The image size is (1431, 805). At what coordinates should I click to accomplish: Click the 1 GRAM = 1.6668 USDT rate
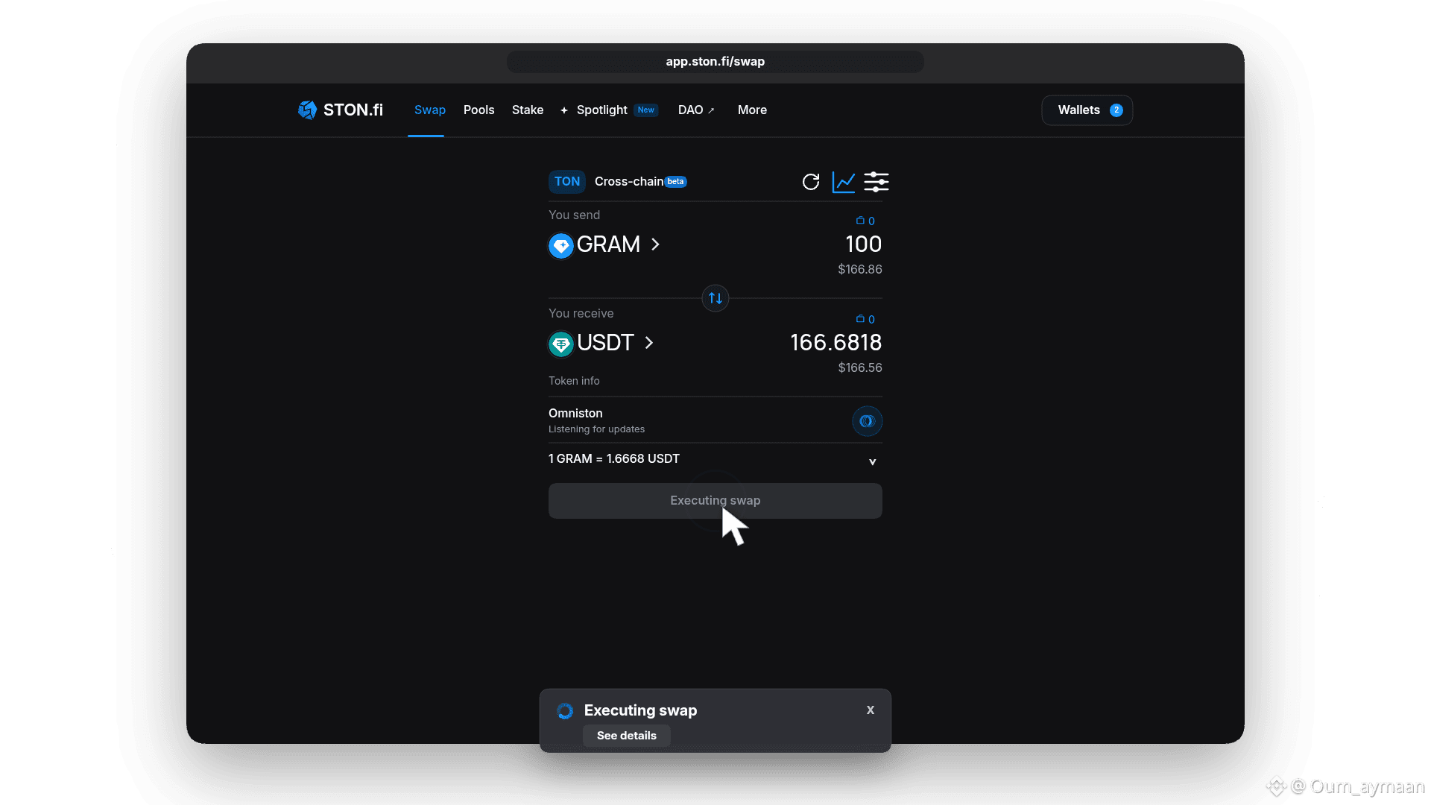pos(614,459)
